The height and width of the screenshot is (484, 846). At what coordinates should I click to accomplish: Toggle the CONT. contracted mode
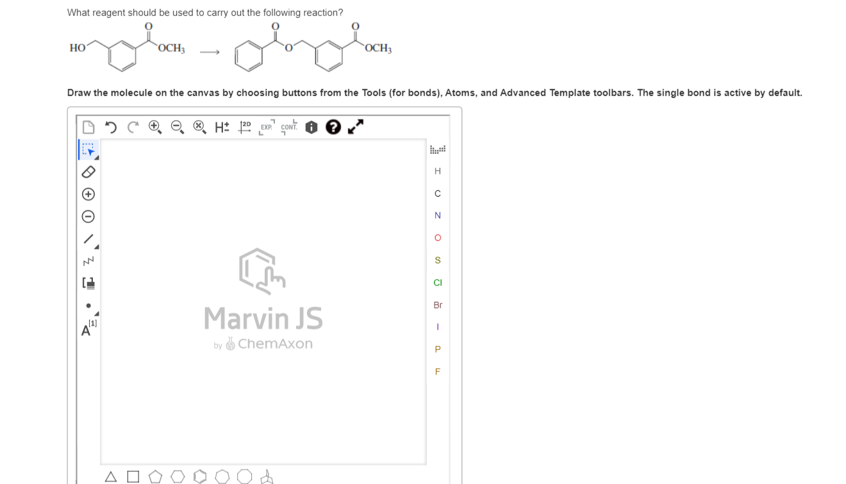click(x=288, y=127)
